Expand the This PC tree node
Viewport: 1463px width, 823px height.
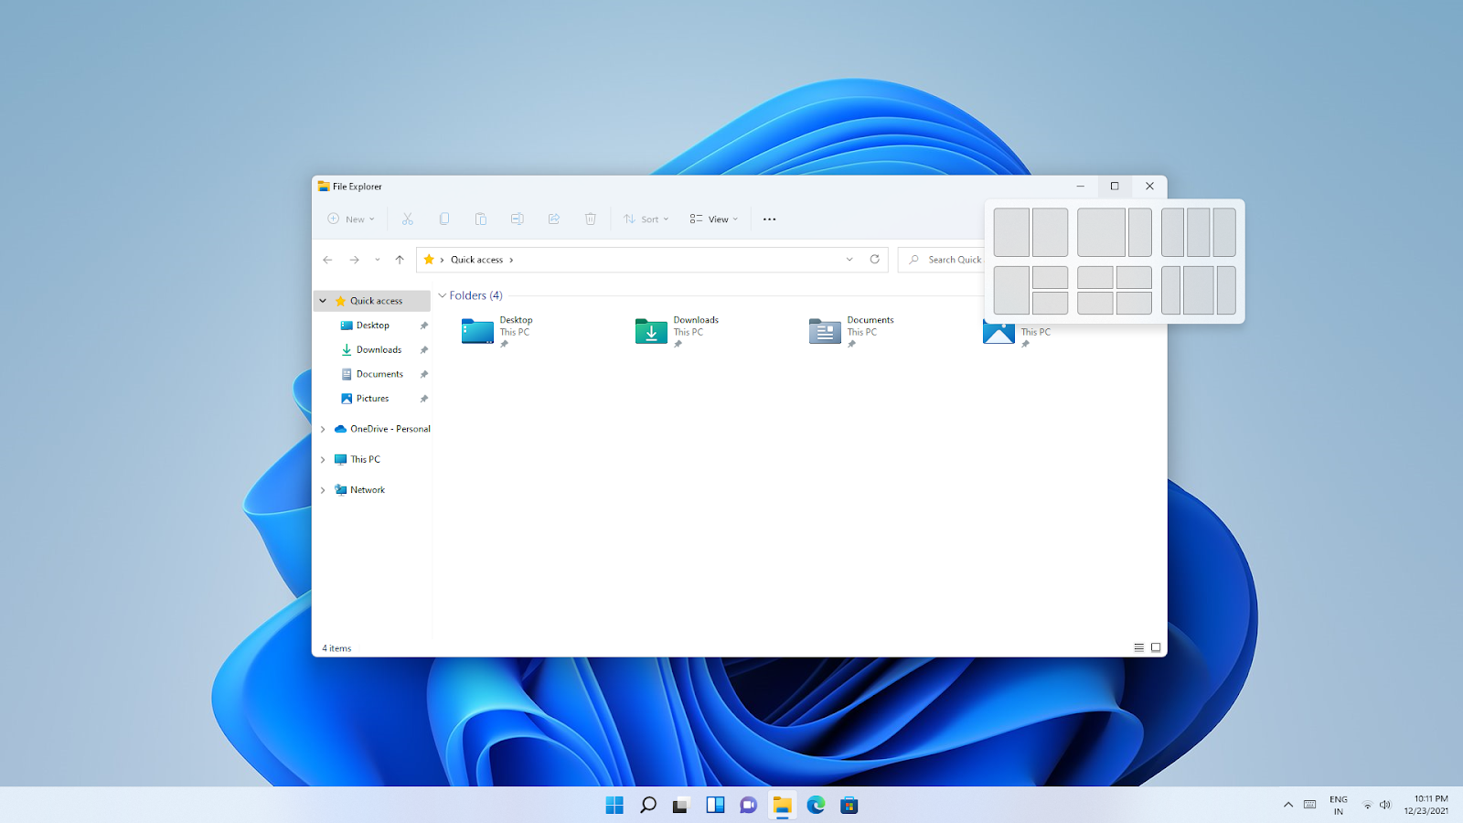(323, 460)
